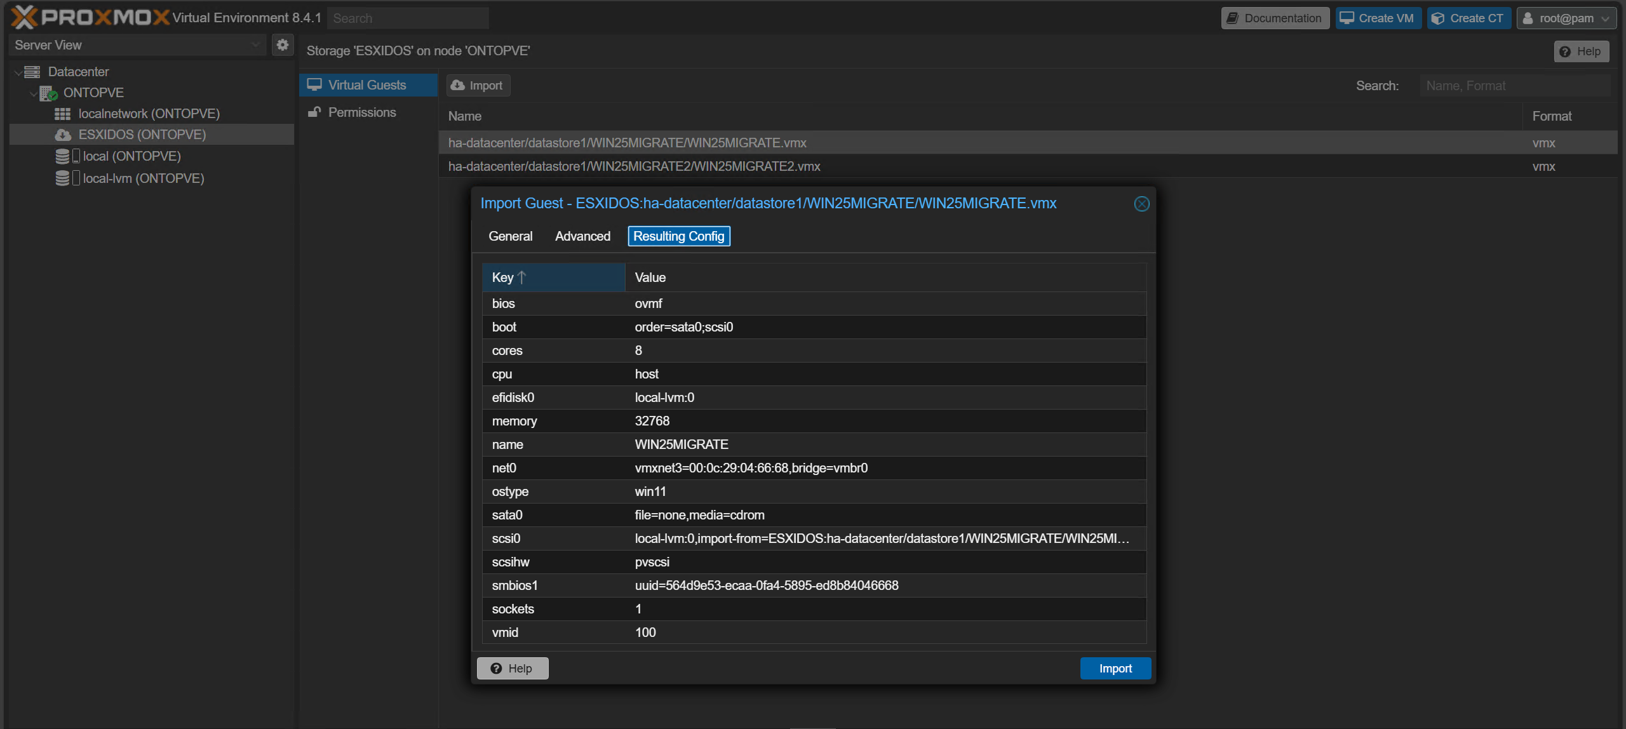Click the memory value 32768
The width and height of the screenshot is (1626, 729).
click(x=652, y=421)
